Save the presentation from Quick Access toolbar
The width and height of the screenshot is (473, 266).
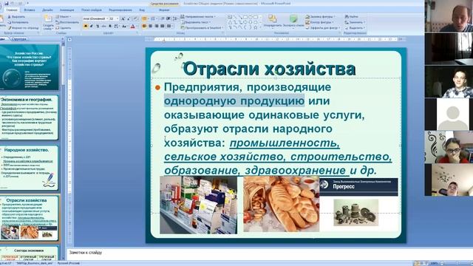click(7, 3)
